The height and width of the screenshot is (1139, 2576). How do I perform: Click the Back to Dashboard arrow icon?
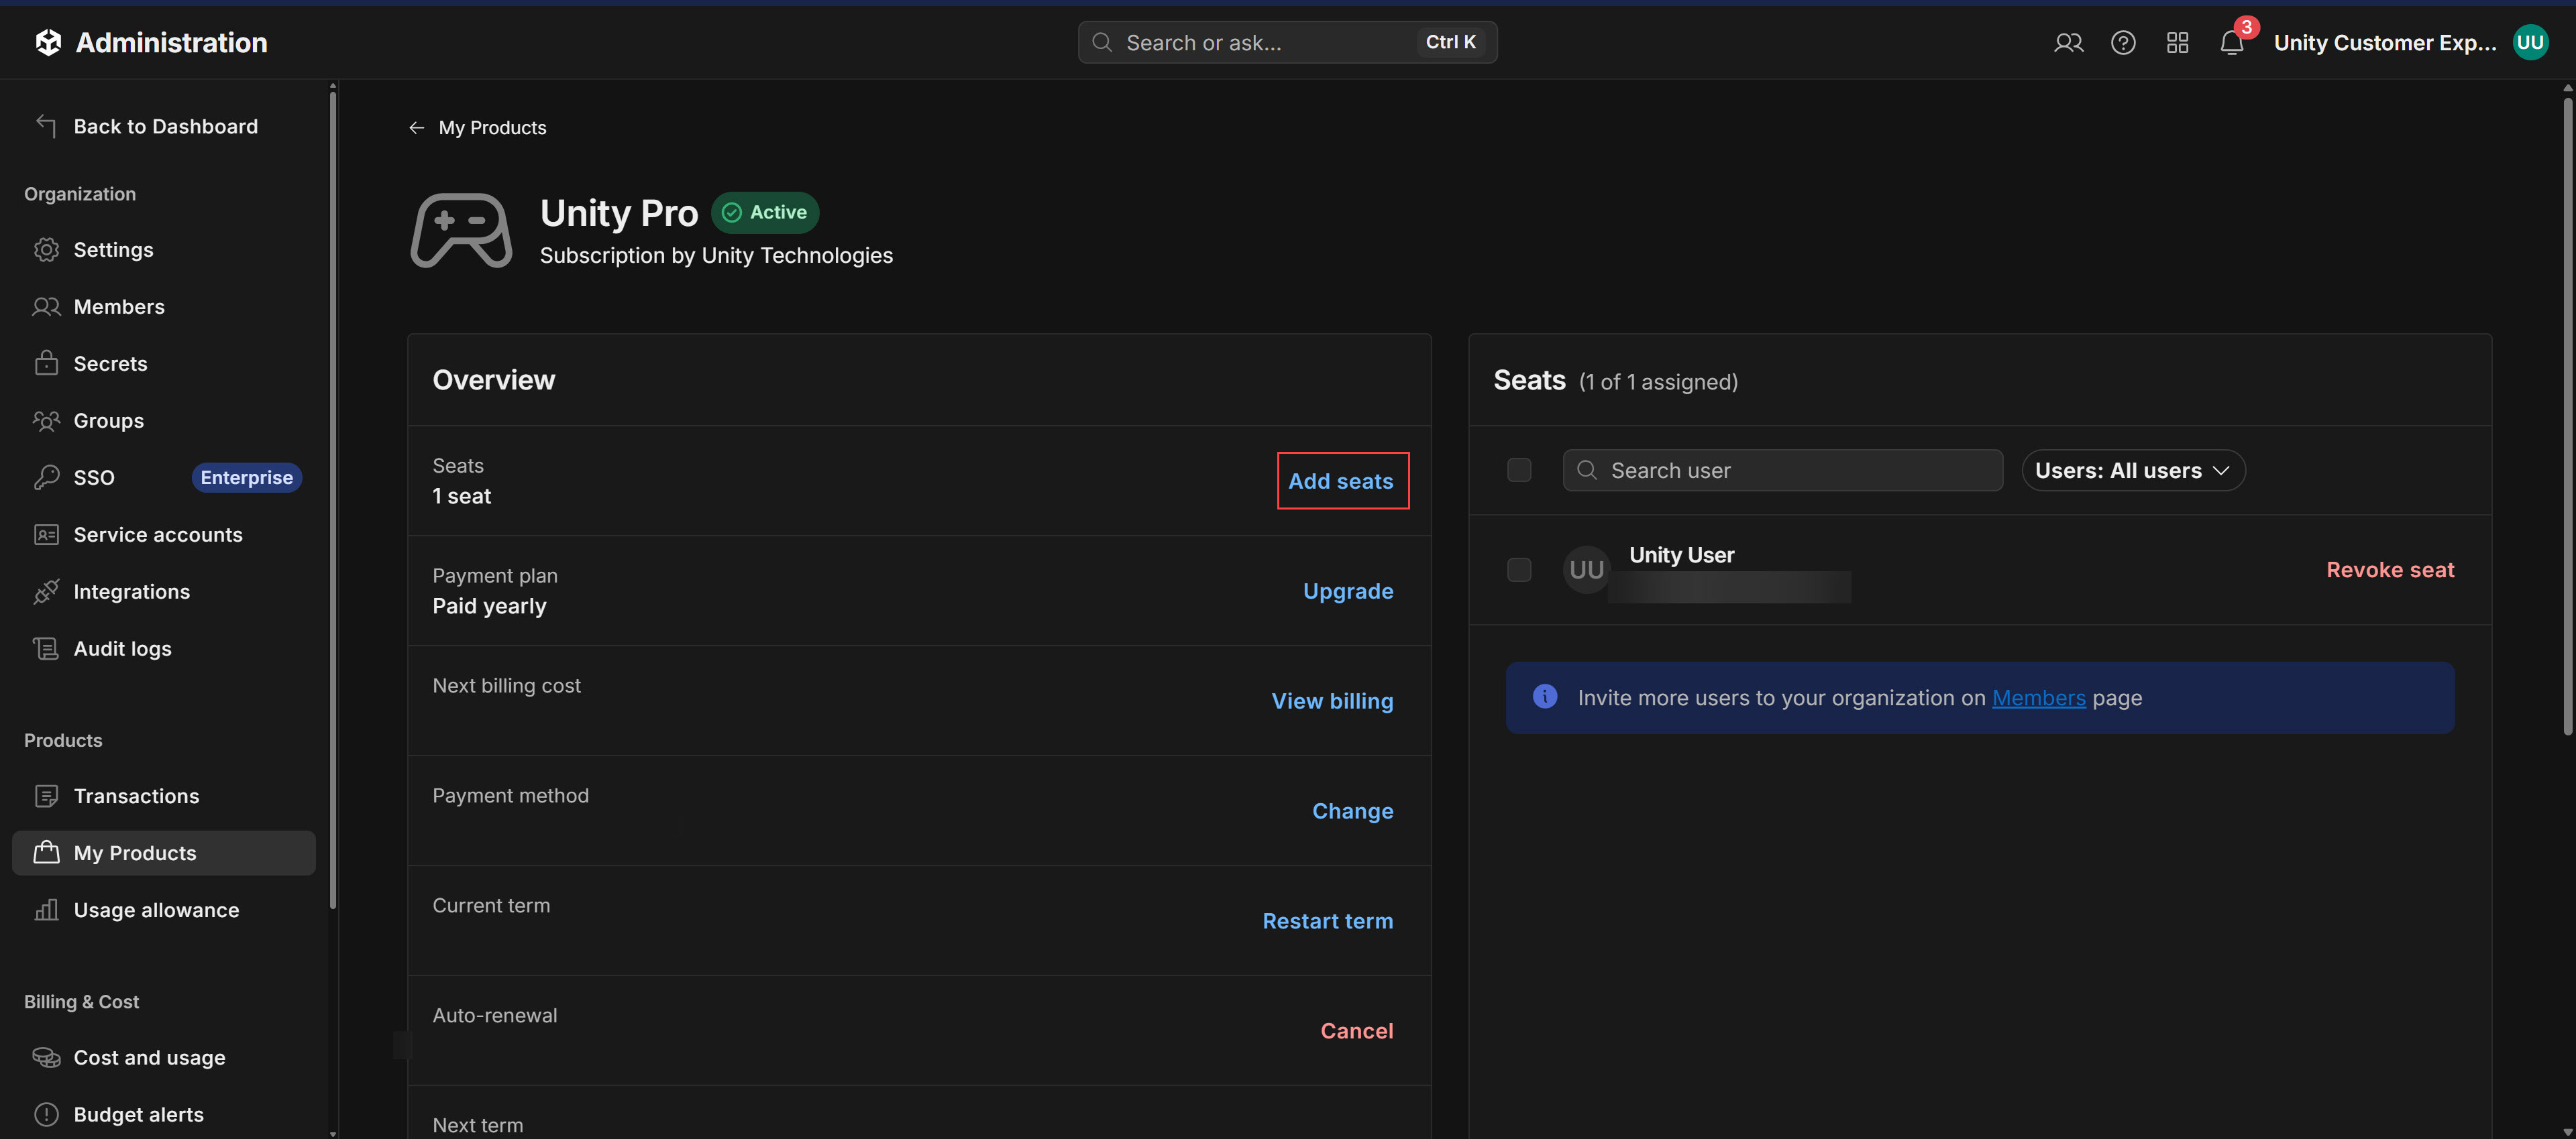46,125
